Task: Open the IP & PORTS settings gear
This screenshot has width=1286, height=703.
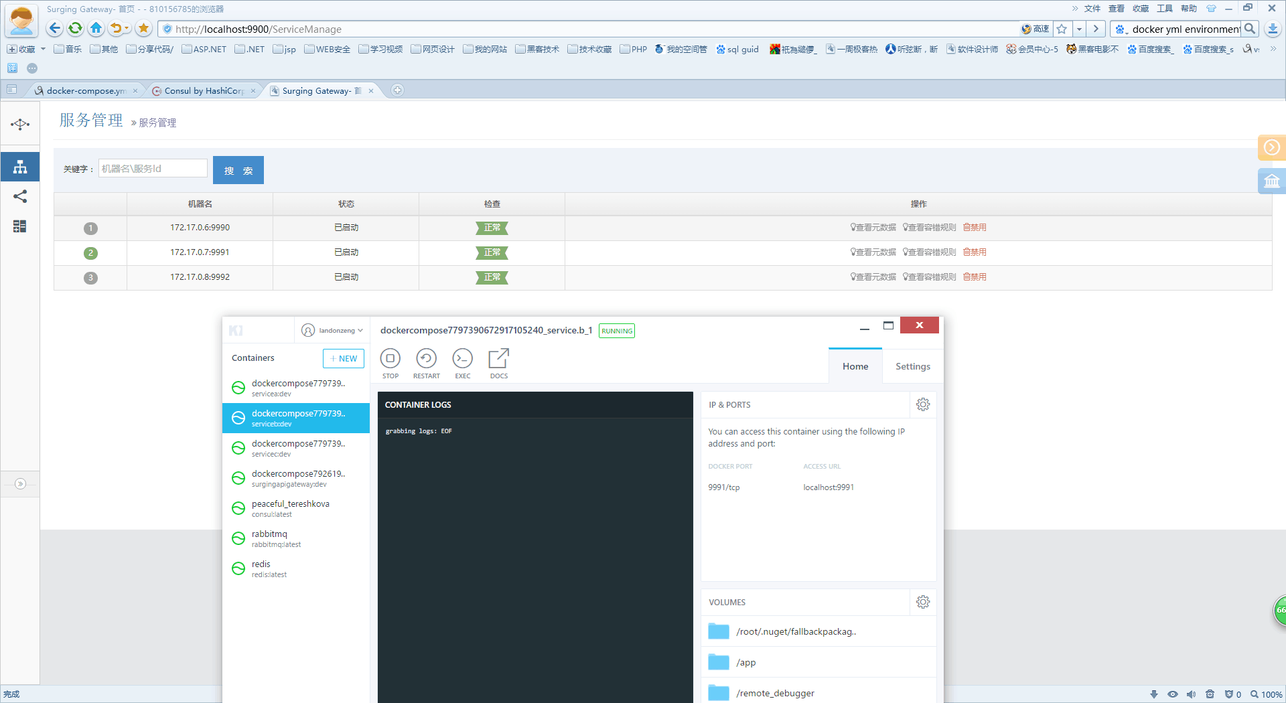Action: pyautogui.click(x=923, y=404)
